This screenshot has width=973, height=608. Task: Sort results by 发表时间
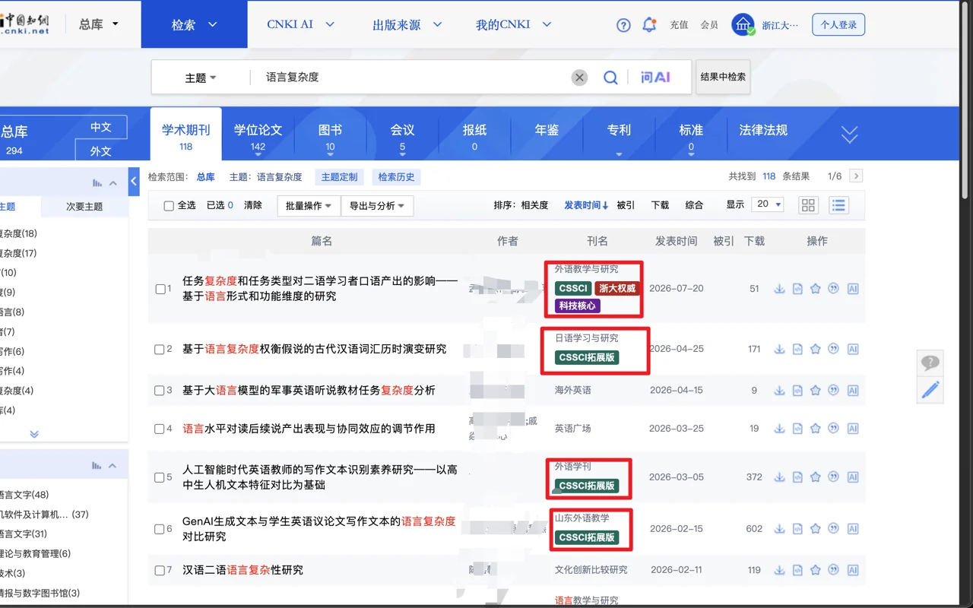[586, 205]
